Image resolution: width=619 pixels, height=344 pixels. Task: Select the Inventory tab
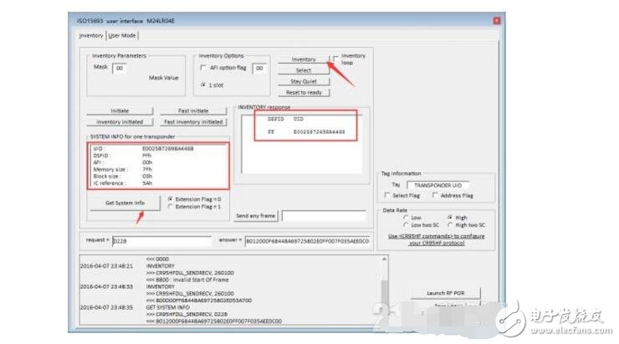[91, 36]
